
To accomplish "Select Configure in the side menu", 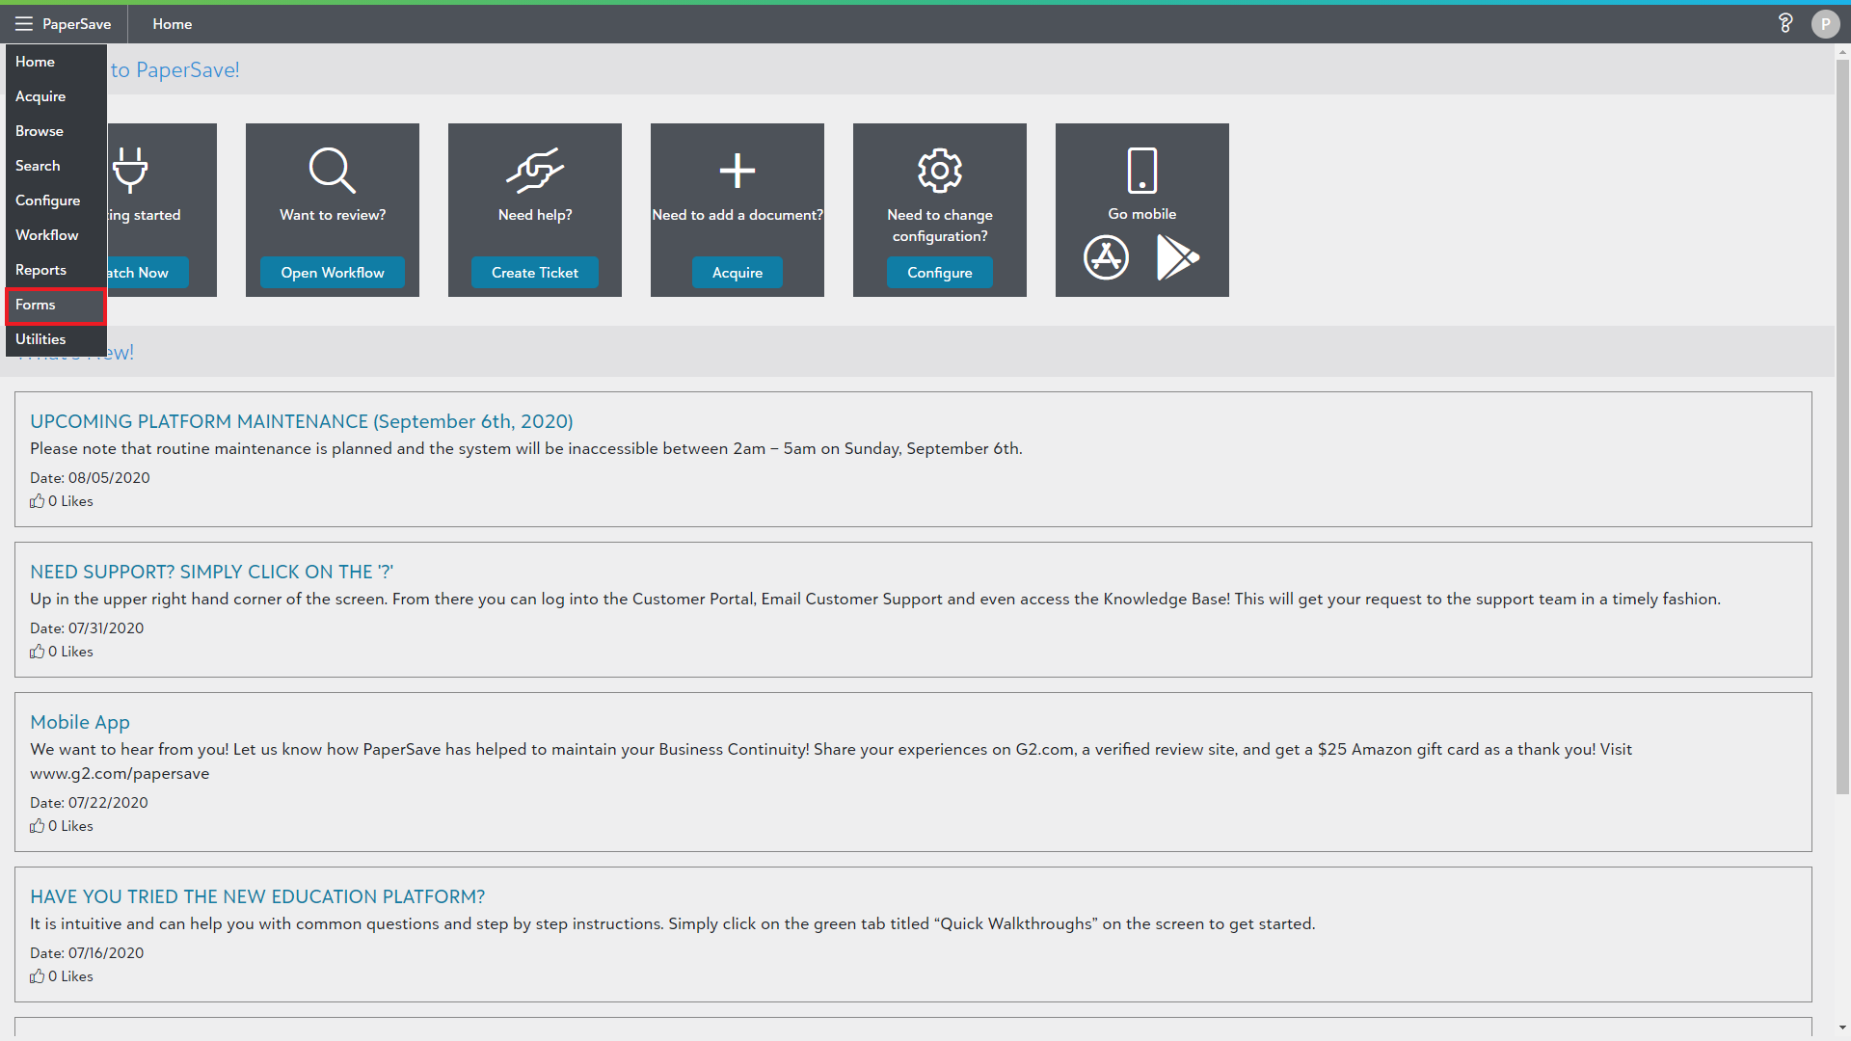I will coord(56,200).
